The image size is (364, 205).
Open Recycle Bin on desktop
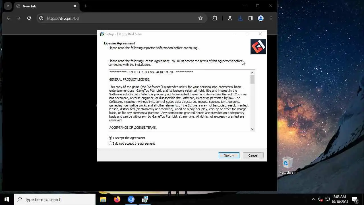[288, 165]
